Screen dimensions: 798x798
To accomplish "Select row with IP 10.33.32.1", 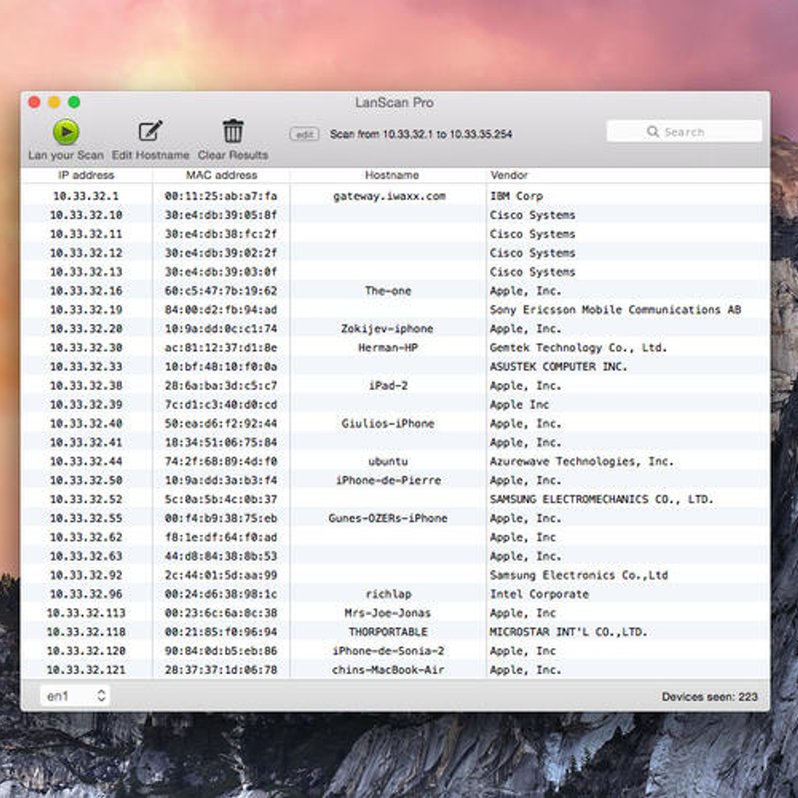I will coord(396,196).
